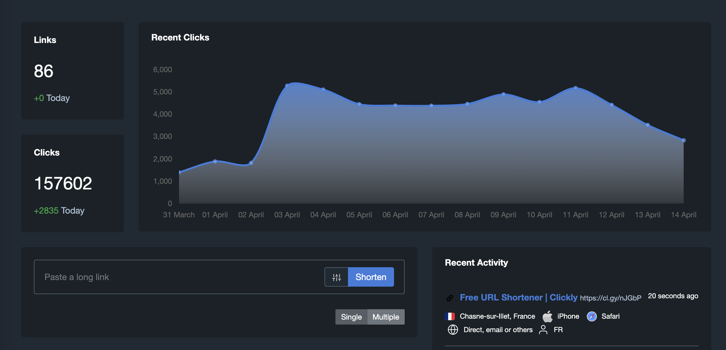Click the 03 April chart data point
This screenshot has height=350, width=726.
287,86
